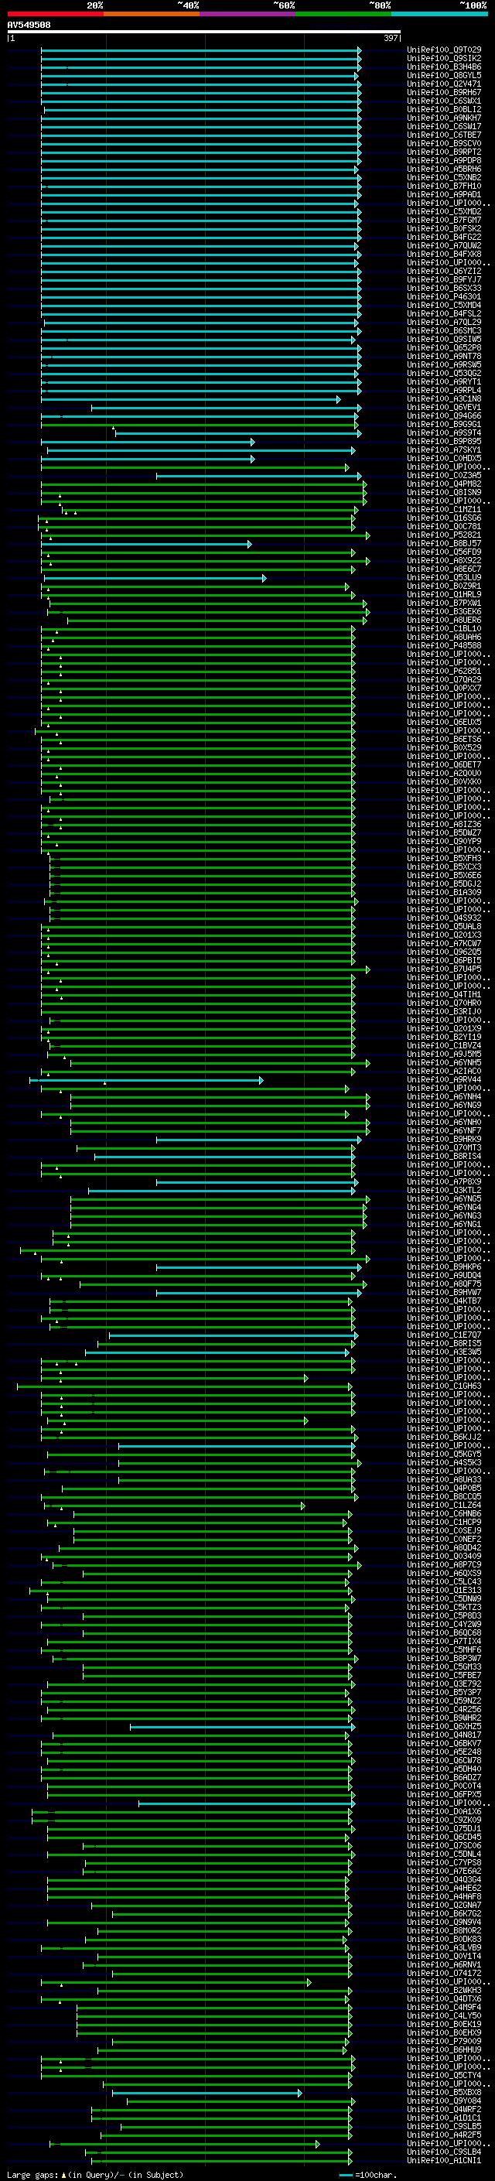Open hit UniRef100_Q9T029
This screenshot has height=2181, width=495.
pos(444,50)
